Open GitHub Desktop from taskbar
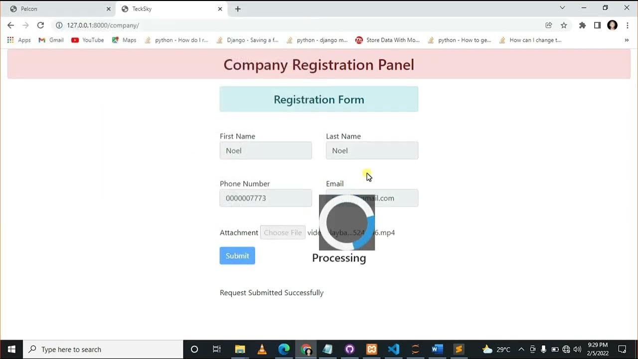This screenshot has width=638, height=359. 349,349
